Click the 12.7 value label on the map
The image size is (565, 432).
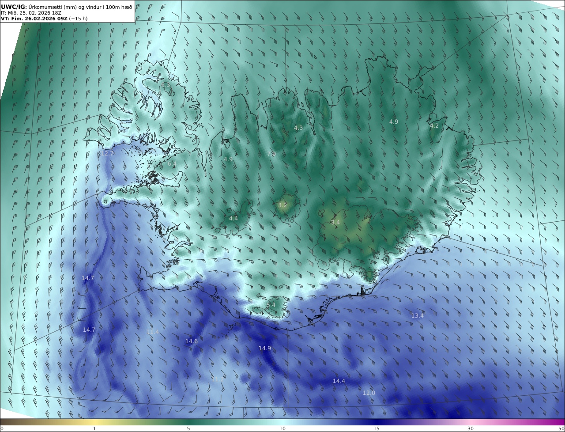pos(107,153)
